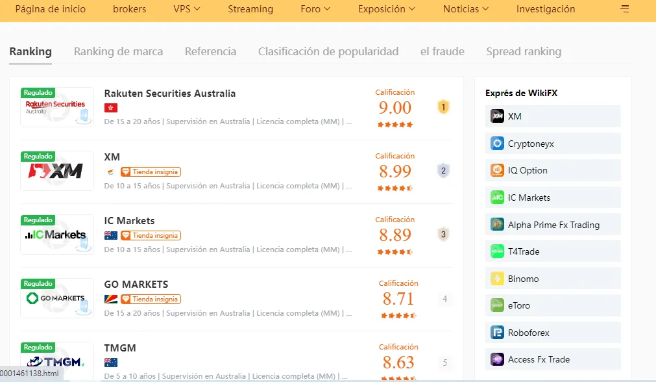Viewport: 656px width, 382px height.
Task: Expand the VPS dropdown menu
Action: coord(187,9)
